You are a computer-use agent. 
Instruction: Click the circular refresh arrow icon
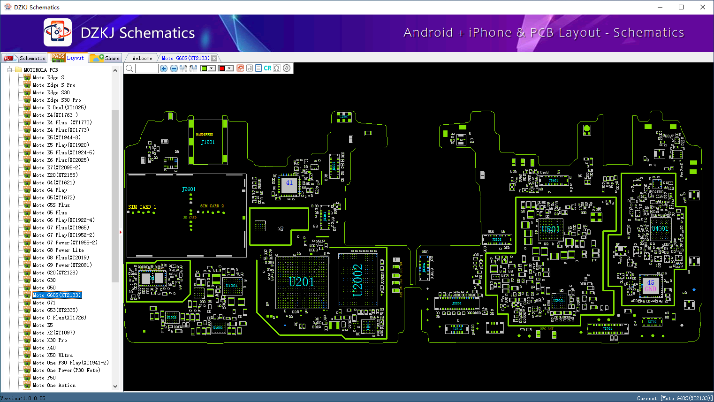point(287,68)
